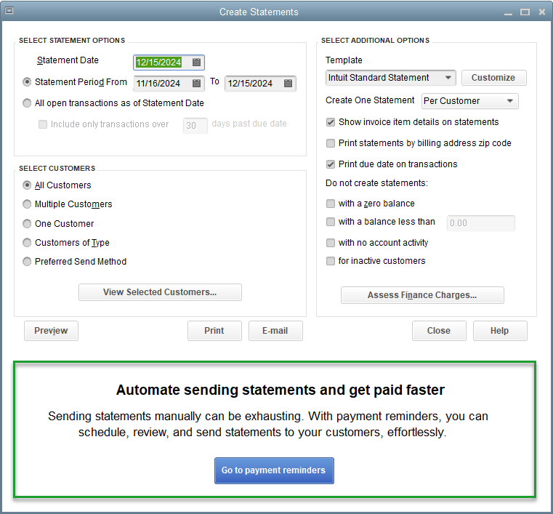Select Customers of Type option
Image resolution: width=553 pixels, height=514 pixels.
[28, 243]
